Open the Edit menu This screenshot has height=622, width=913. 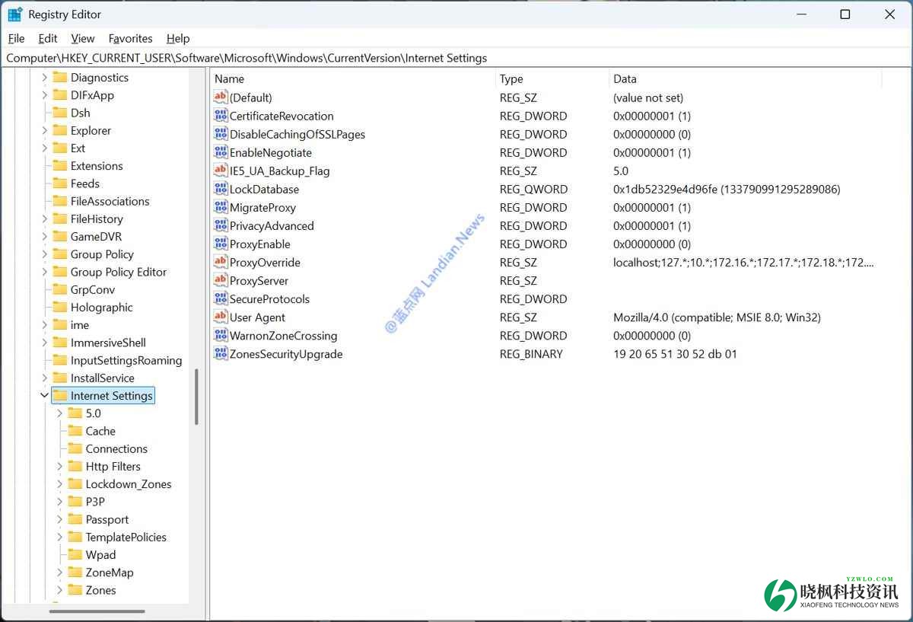click(x=48, y=38)
